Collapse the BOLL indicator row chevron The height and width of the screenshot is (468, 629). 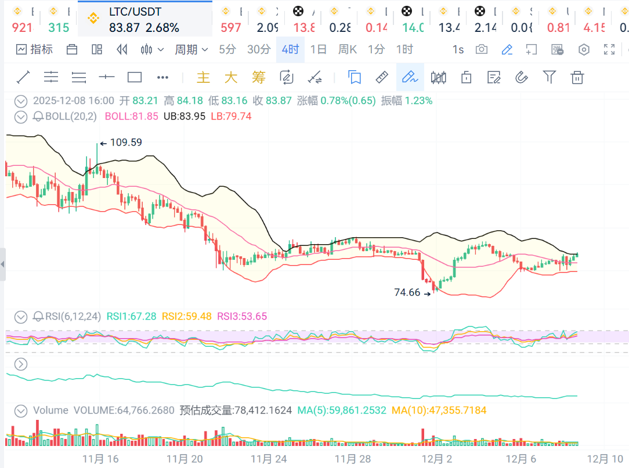point(21,117)
